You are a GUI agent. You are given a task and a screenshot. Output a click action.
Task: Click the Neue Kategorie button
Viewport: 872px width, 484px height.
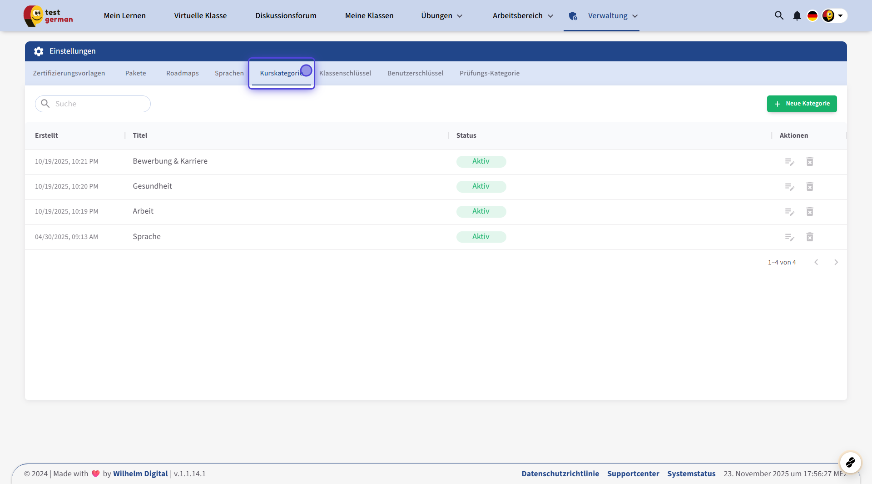802,104
